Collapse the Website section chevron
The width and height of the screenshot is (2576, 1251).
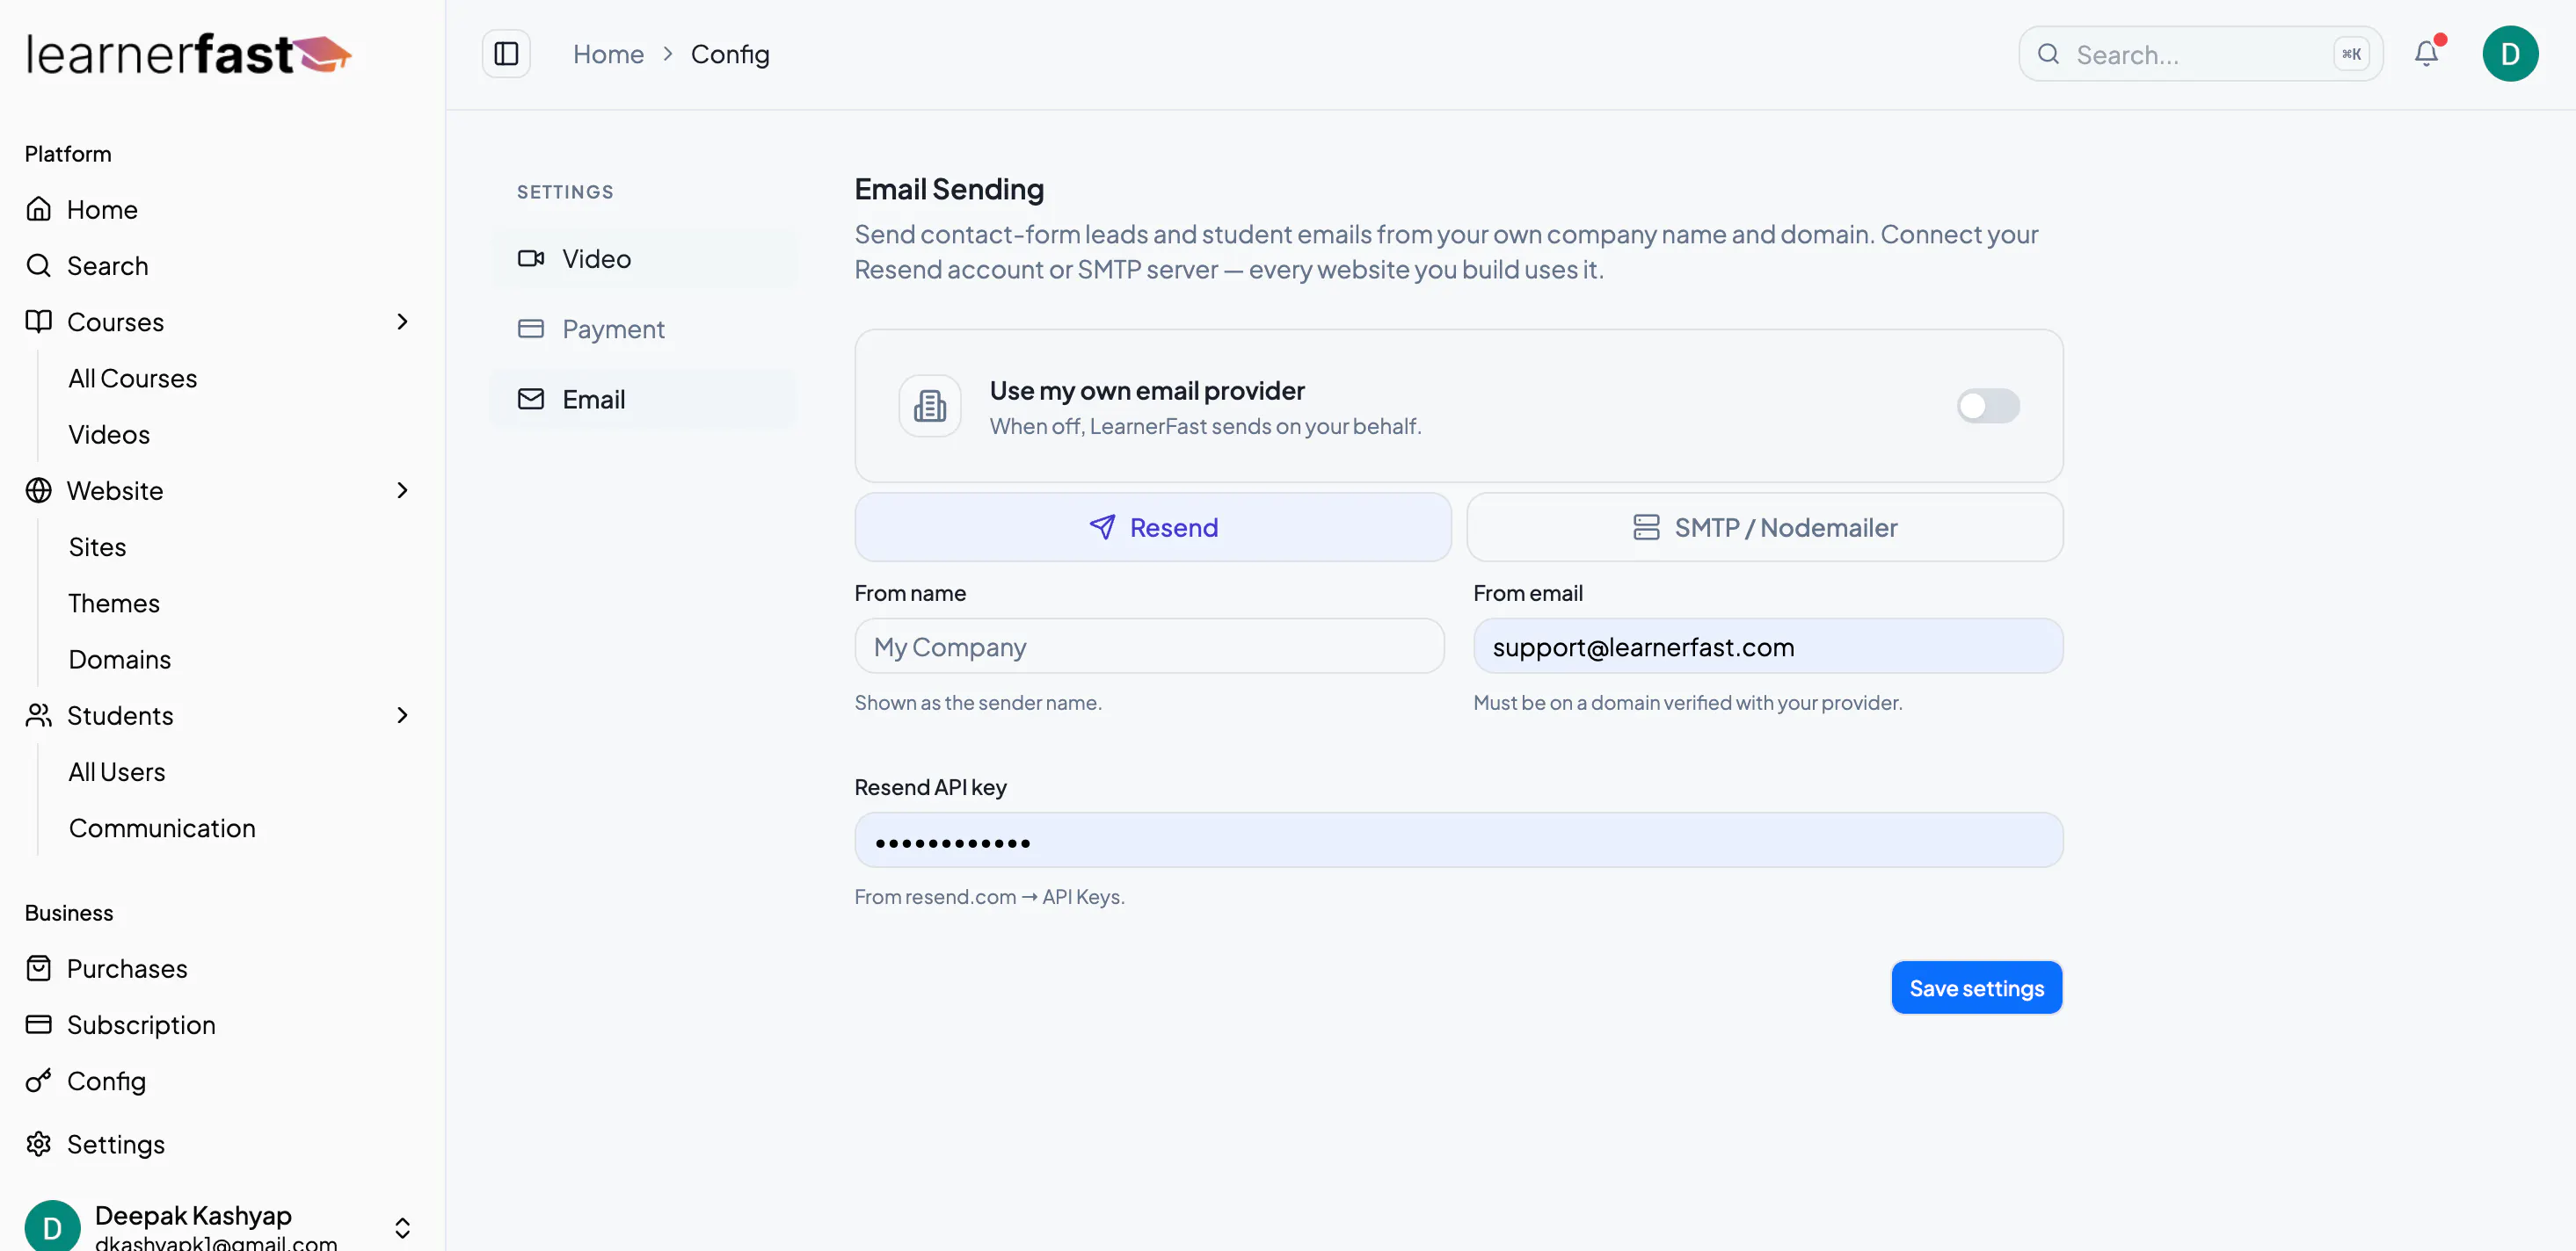(x=402, y=490)
